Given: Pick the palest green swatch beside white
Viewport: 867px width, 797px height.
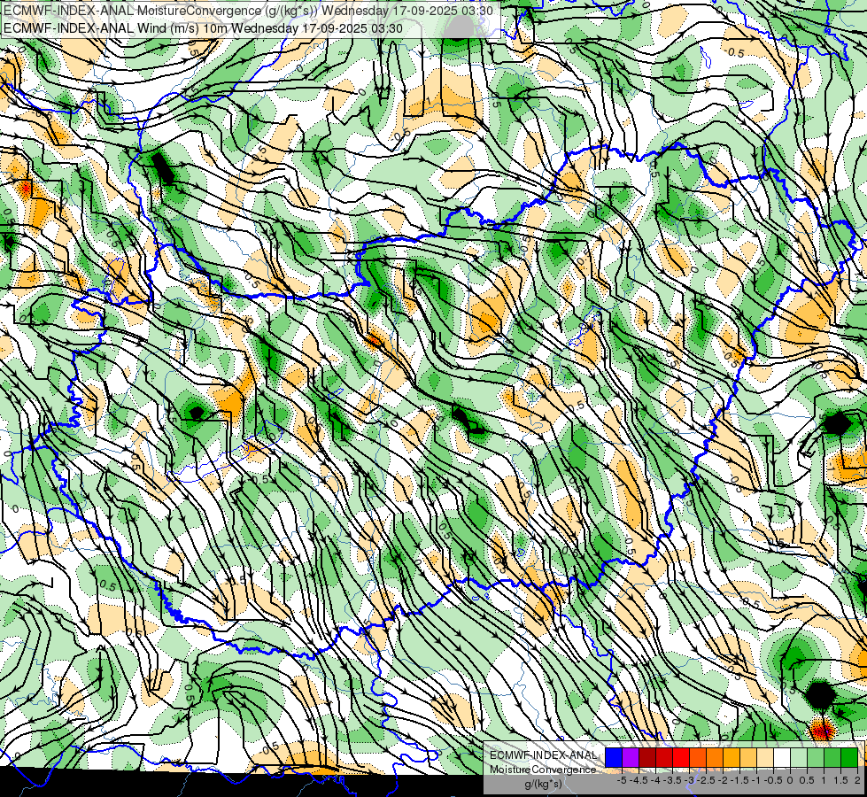Looking at the screenshot, I should pyautogui.click(x=799, y=757).
